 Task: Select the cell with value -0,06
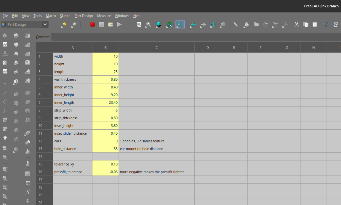(106, 172)
